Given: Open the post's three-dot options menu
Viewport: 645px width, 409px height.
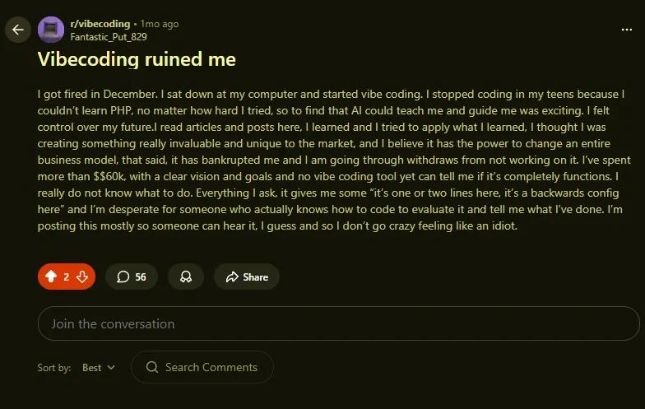Looking at the screenshot, I should 627,30.
